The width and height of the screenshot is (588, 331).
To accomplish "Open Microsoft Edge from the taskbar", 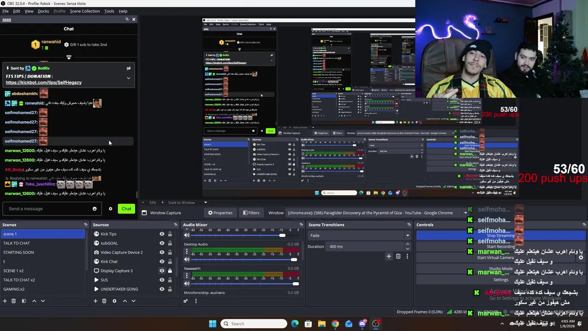I will 295,324.
